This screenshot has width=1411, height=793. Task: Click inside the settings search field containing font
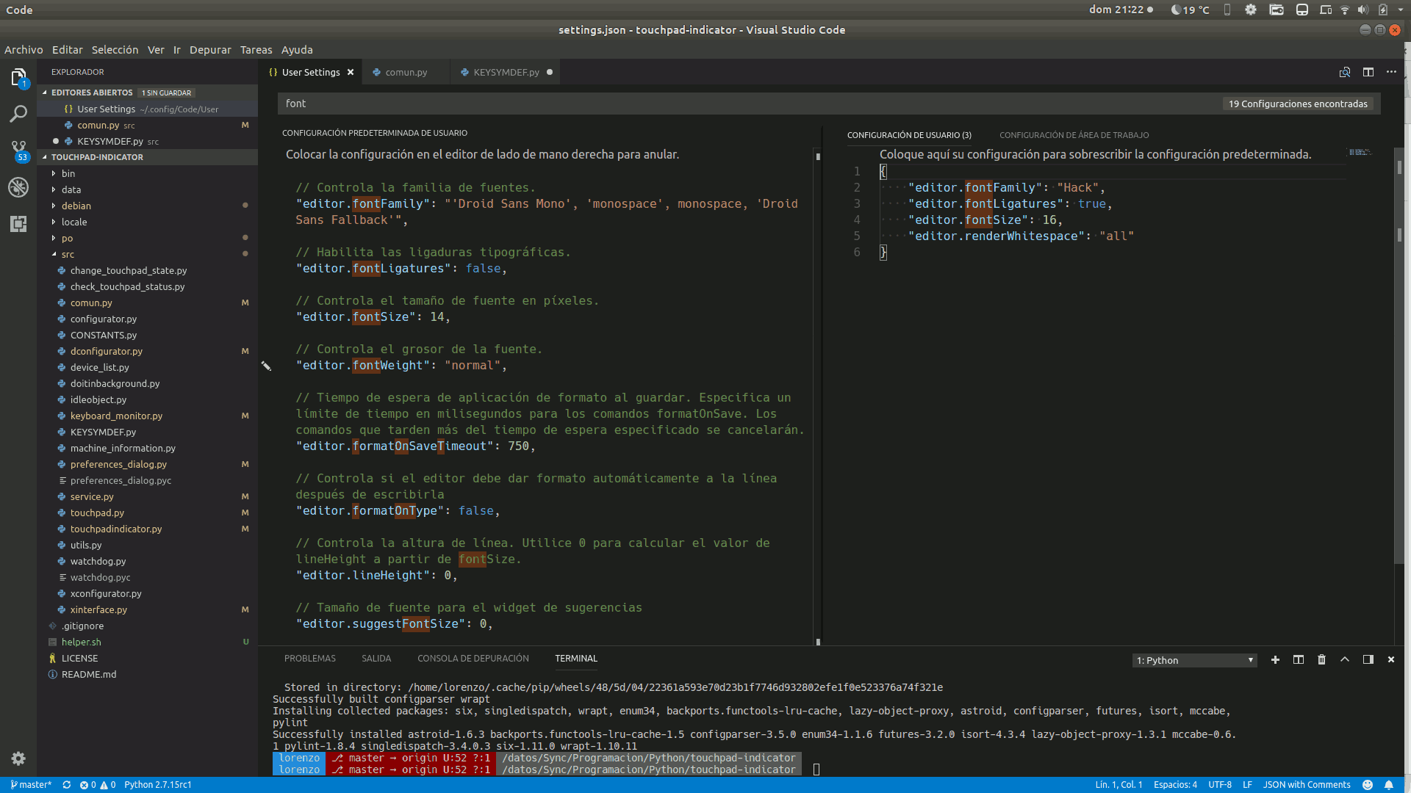[x=514, y=104]
